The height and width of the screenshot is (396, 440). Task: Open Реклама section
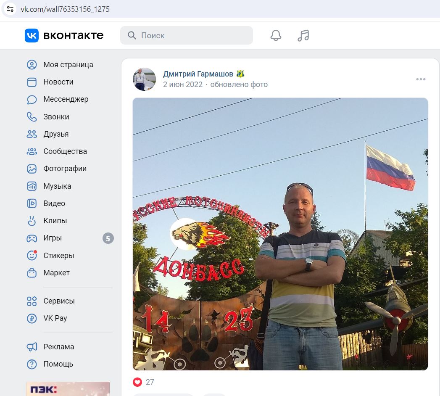(59, 347)
